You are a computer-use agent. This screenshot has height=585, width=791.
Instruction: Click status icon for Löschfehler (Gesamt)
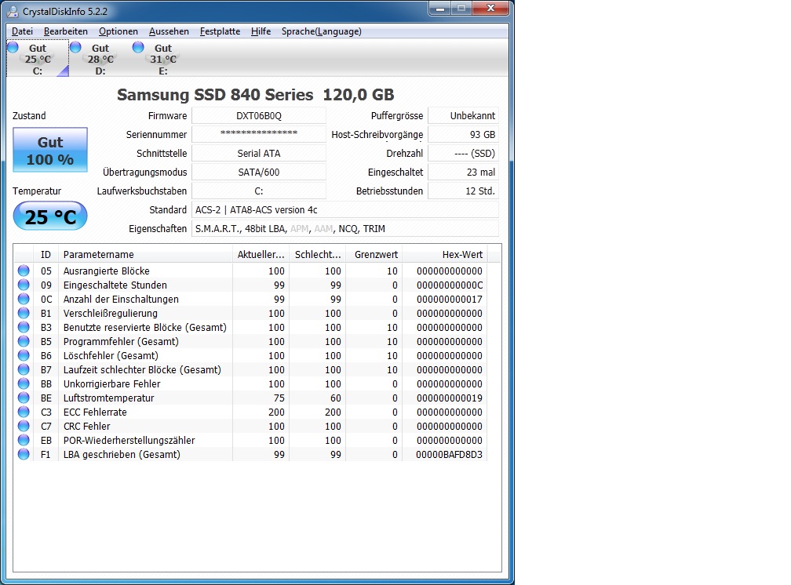24,355
